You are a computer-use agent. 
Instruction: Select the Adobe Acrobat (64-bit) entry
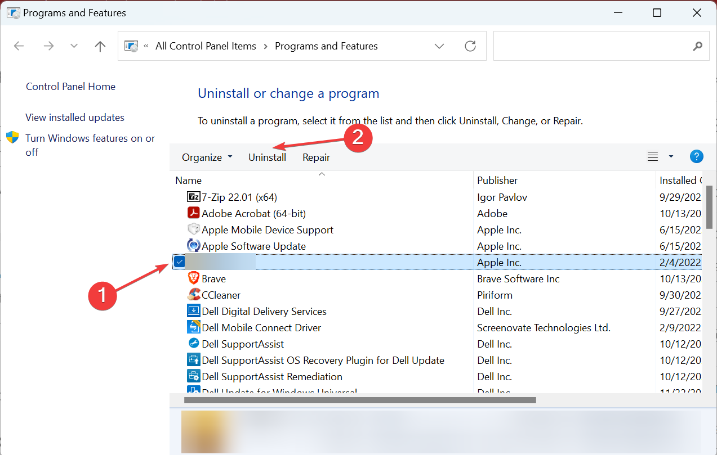[254, 213]
